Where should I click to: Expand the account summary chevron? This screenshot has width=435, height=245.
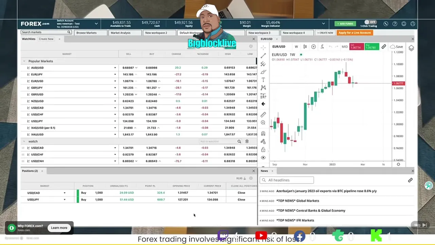pos(323,24)
